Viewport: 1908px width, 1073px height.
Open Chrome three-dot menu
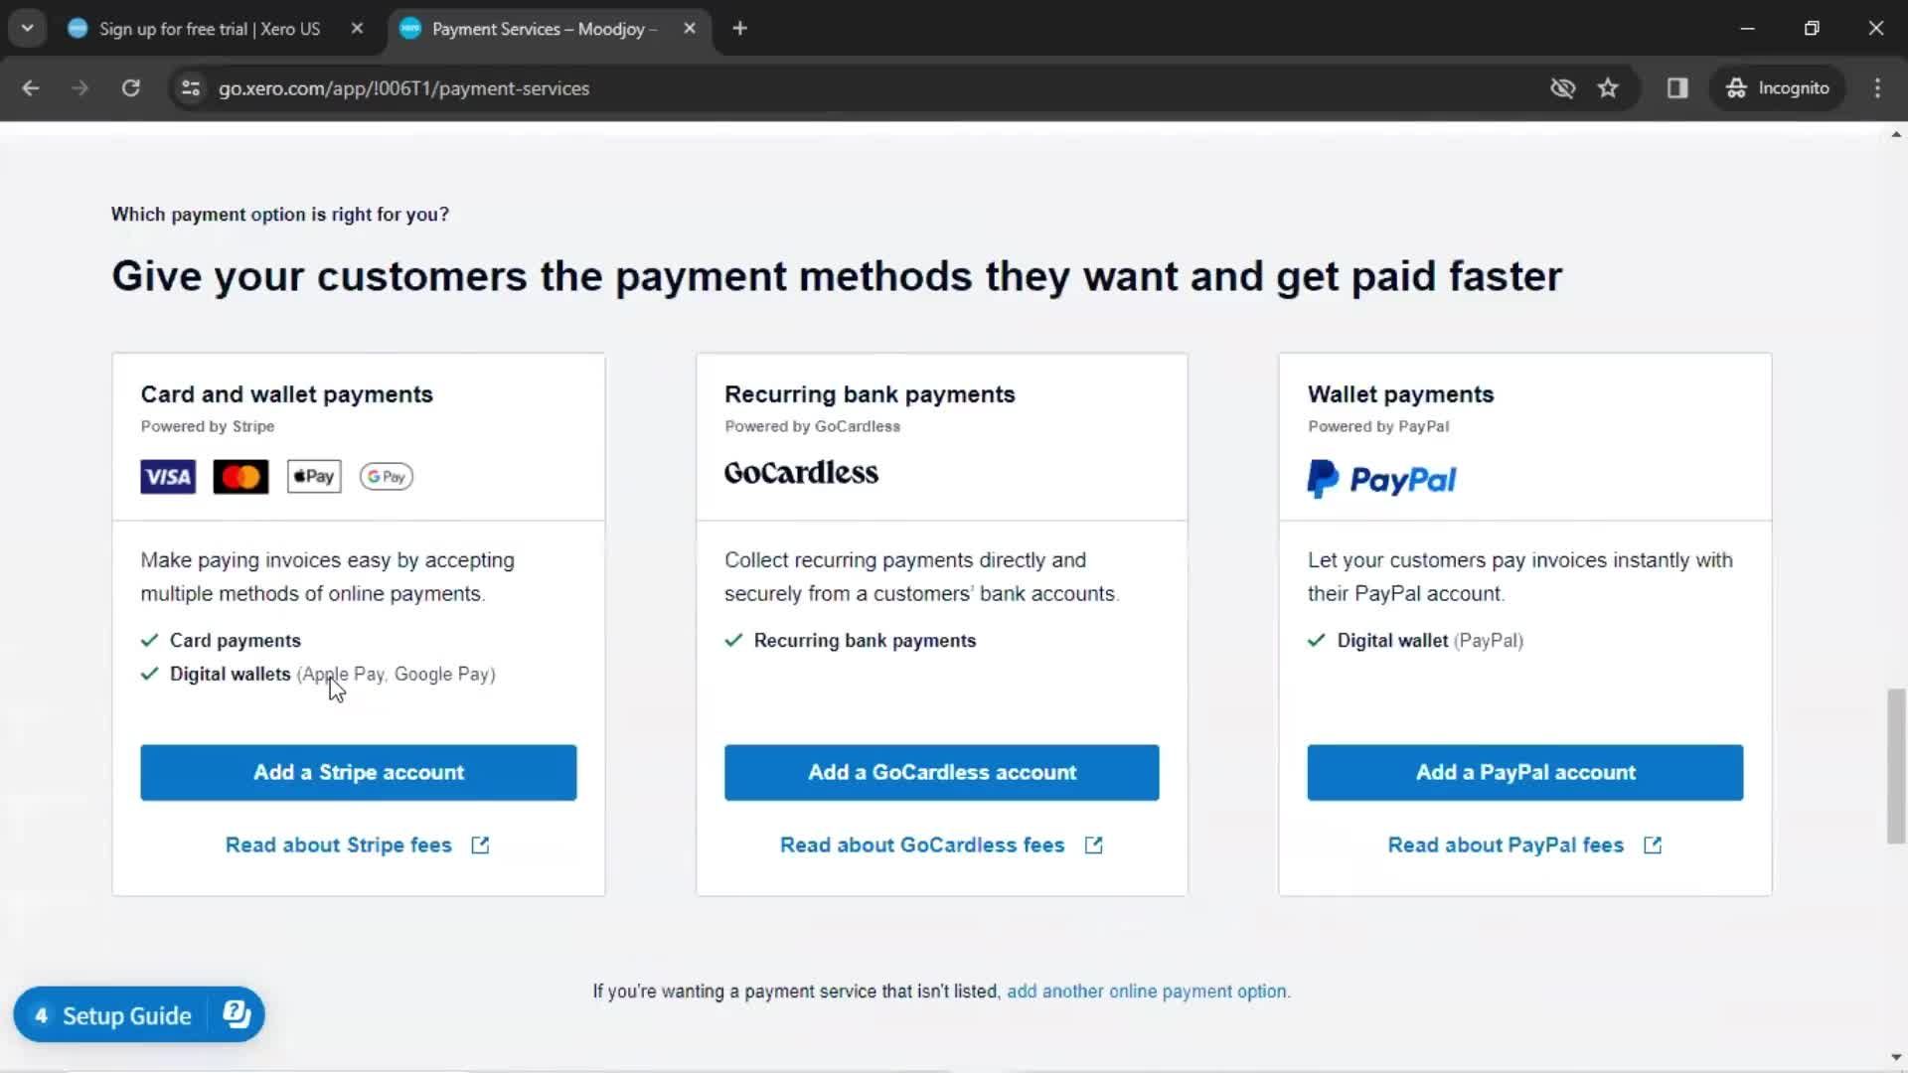pyautogui.click(x=1877, y=88)
